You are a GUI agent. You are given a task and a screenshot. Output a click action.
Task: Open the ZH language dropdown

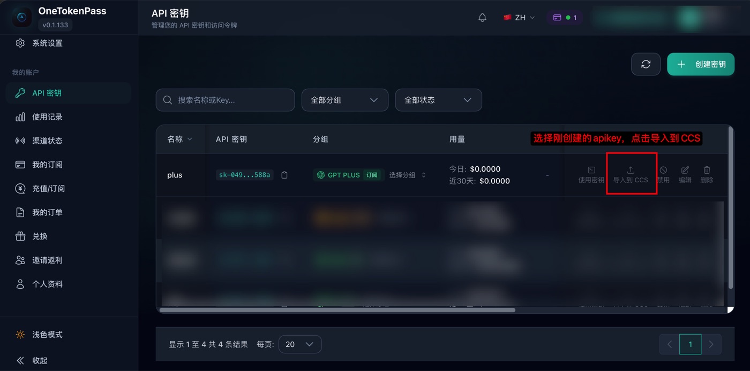519,18
